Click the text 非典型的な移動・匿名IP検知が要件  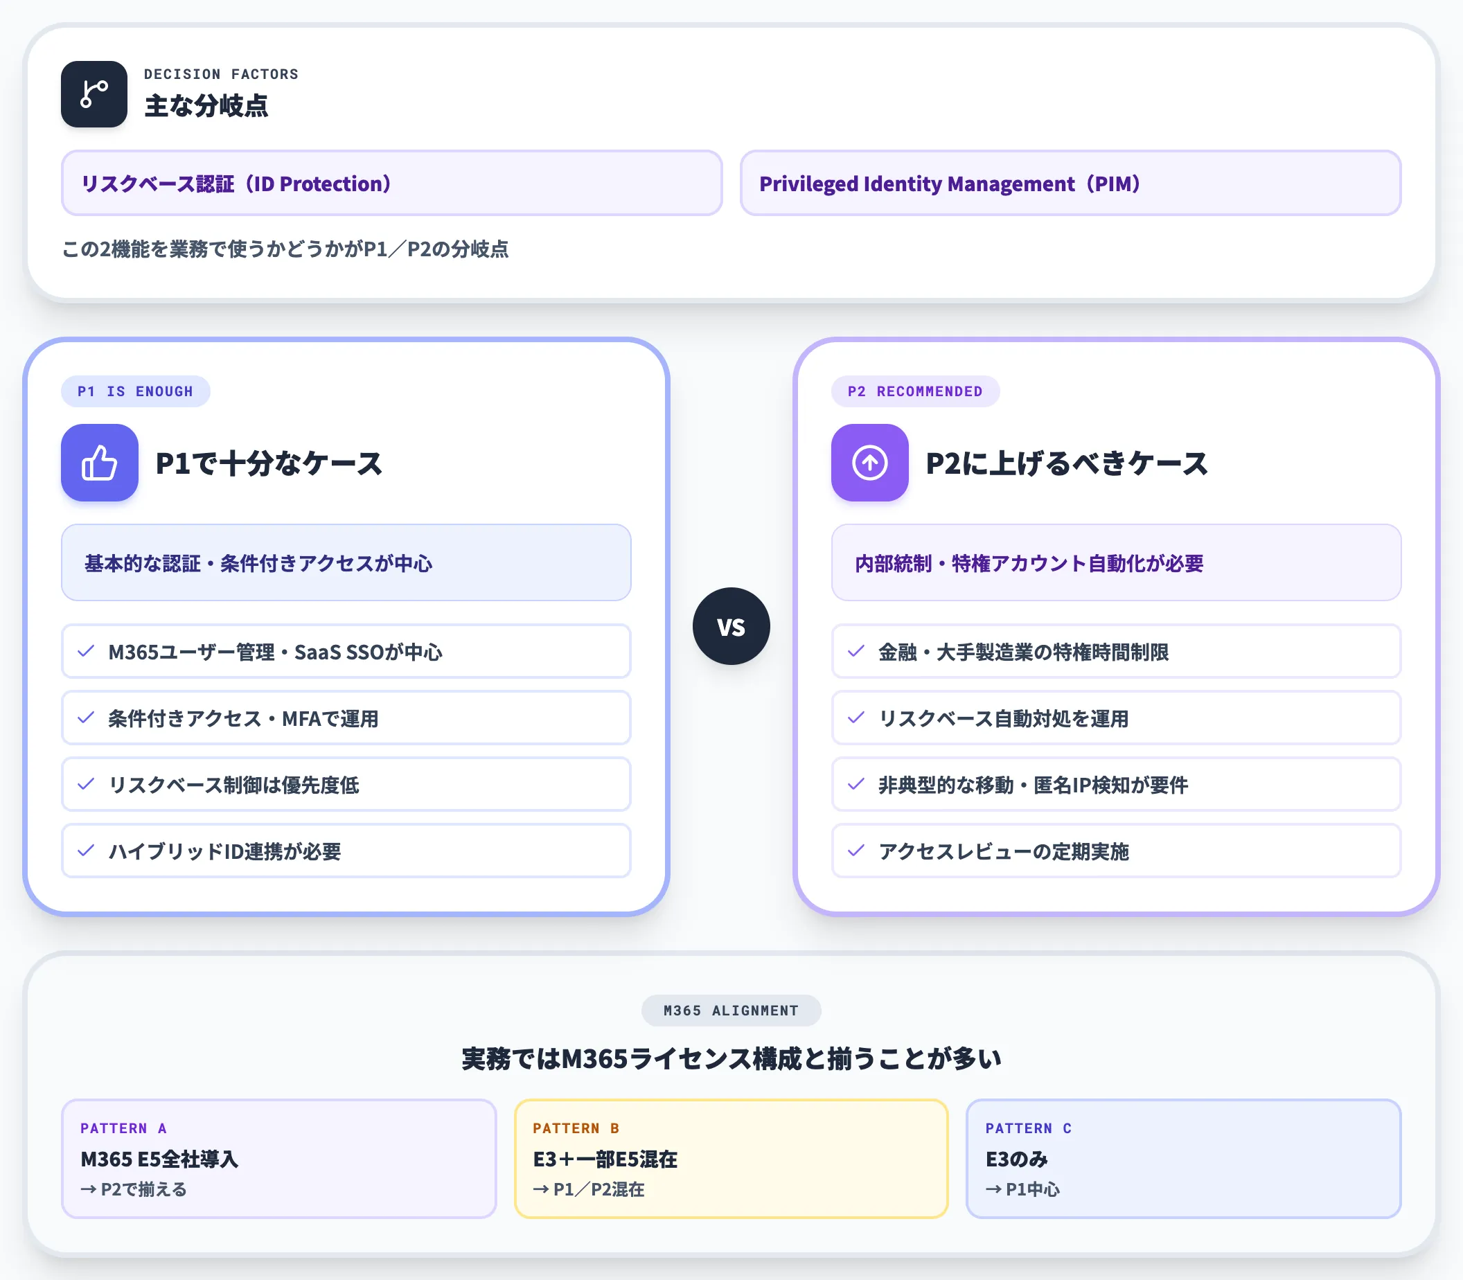pyautogui.click(x=1033, y=785)
